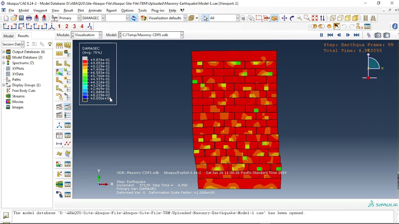Step to the previous animation frame

(x=339, y=35)
